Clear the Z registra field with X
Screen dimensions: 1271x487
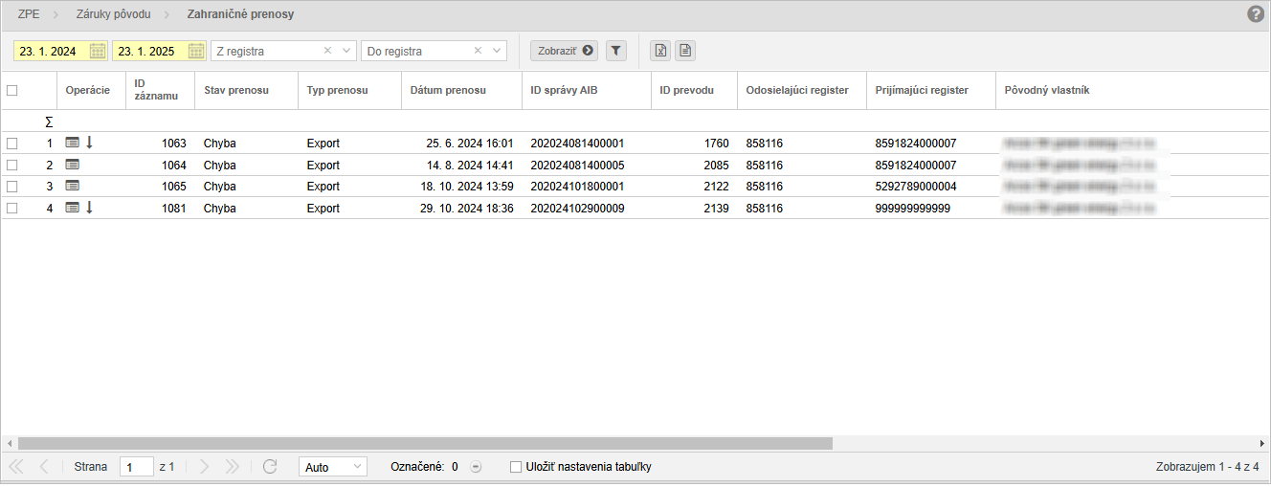click(327, 51)
